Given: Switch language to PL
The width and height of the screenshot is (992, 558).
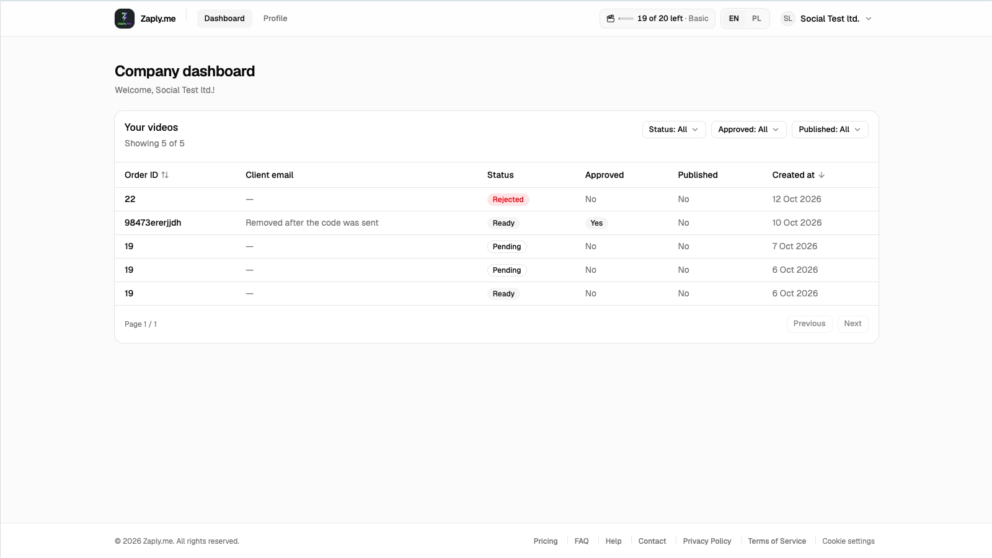Looking at the screenshot, I should click(x=756, y=19).
